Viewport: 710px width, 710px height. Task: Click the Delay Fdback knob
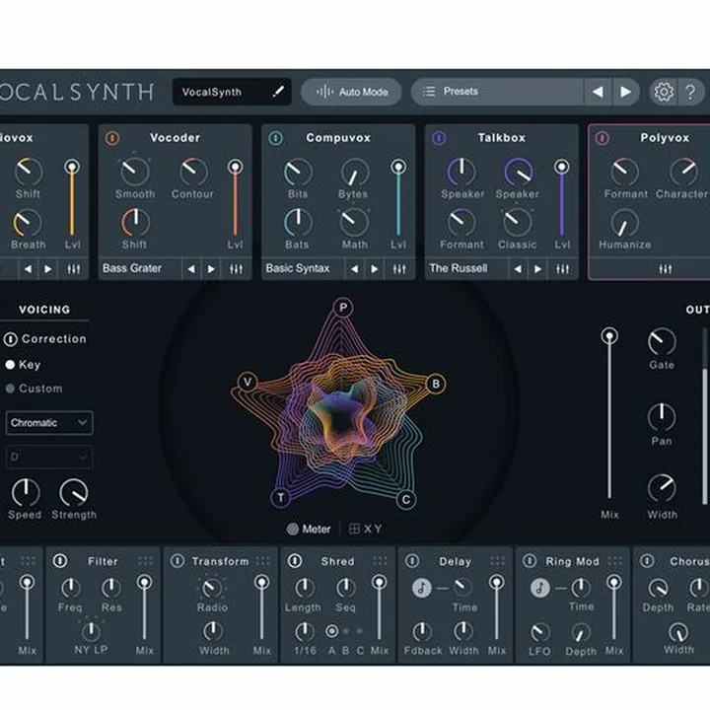(422, 632)
